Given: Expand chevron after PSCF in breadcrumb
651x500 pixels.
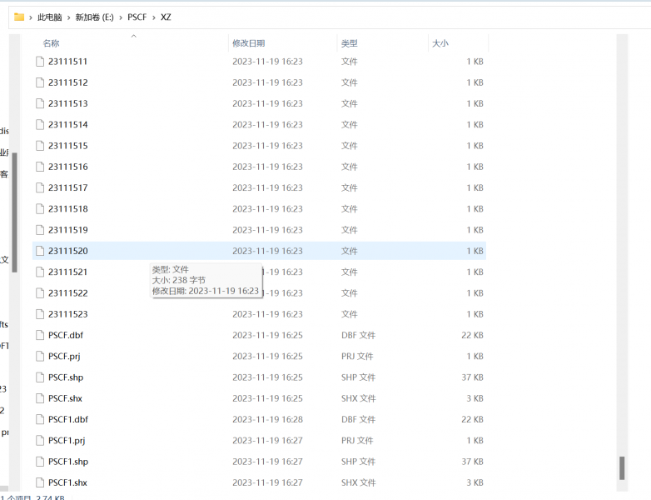Looking at the screenshot, I should coord(154,17).
